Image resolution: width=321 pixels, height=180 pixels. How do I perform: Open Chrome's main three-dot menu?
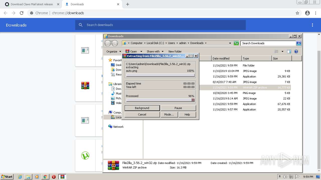pos(316,13)
